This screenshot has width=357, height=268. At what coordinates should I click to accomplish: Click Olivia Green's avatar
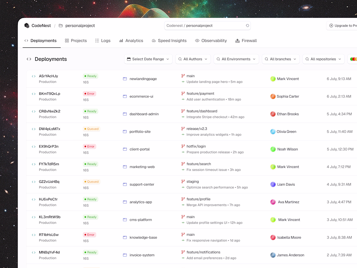[x=273, y=132]
